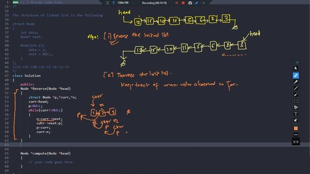The height and width of the screenshot is (174, 310).
Task: Click the 'struct Node' comment line 35
Action: point(24,24)
